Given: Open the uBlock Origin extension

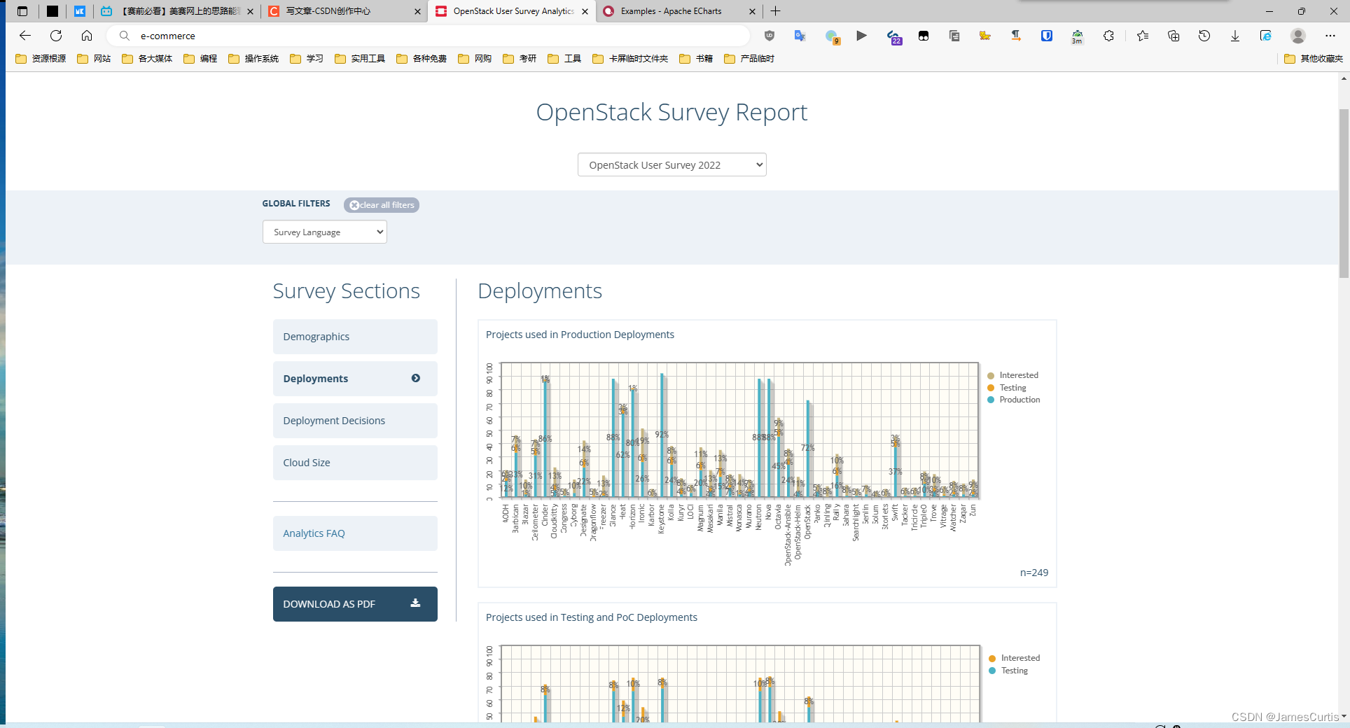Looking at the screenshot, I should 770,36.
